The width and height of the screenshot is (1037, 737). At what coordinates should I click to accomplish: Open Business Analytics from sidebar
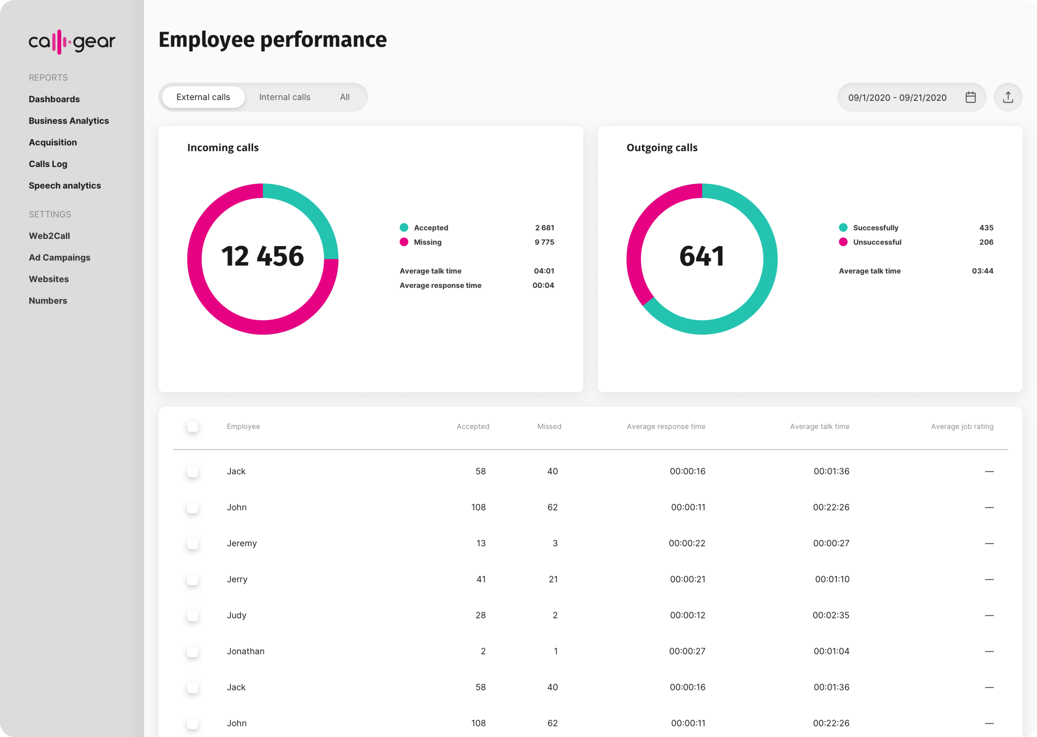(x=68, y=121)
